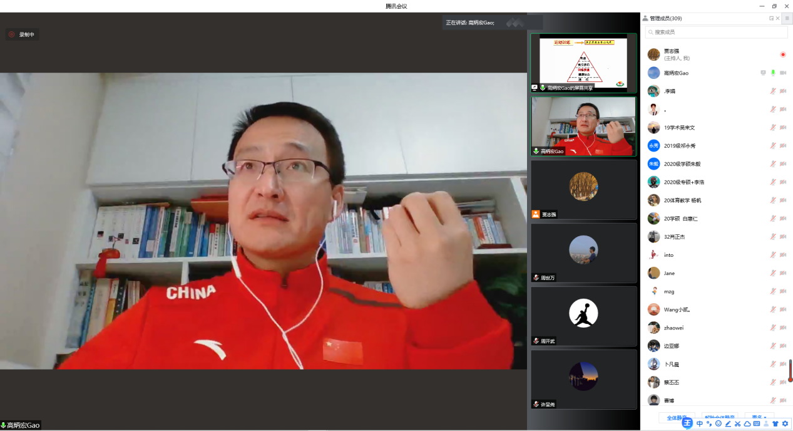Expand the 更多 dropdown at panel bottom
793x431 pixels.
pos(759,417)
